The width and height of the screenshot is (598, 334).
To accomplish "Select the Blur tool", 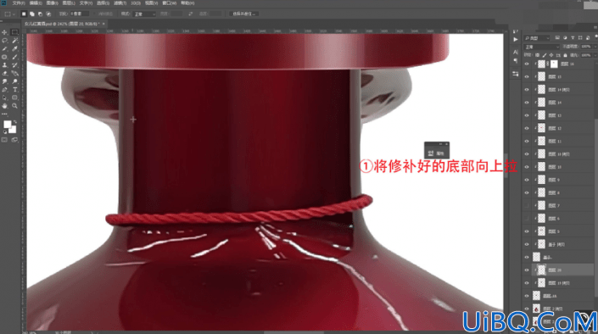I will (4, 81).
